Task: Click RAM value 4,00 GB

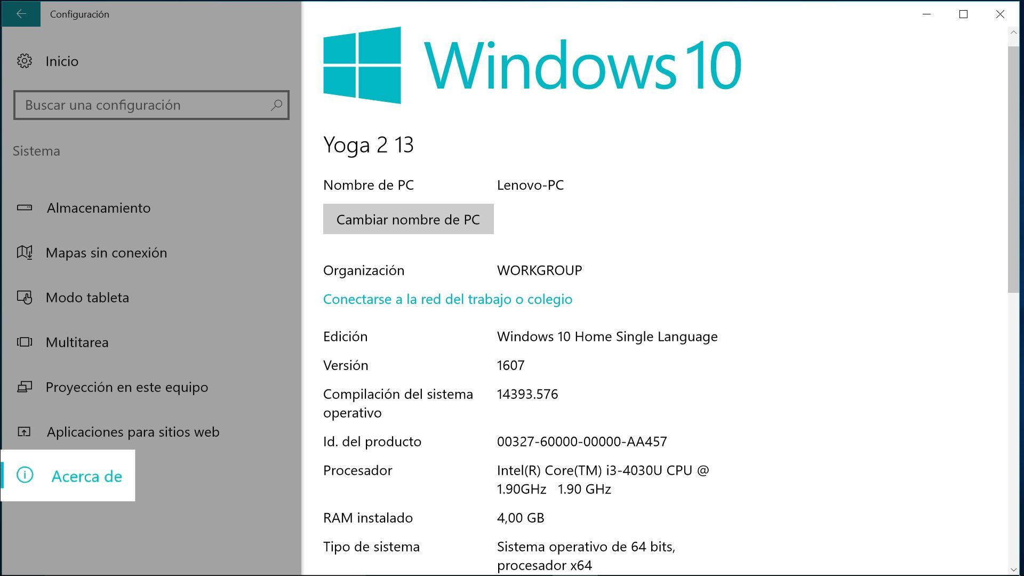Action: [521, 518]
